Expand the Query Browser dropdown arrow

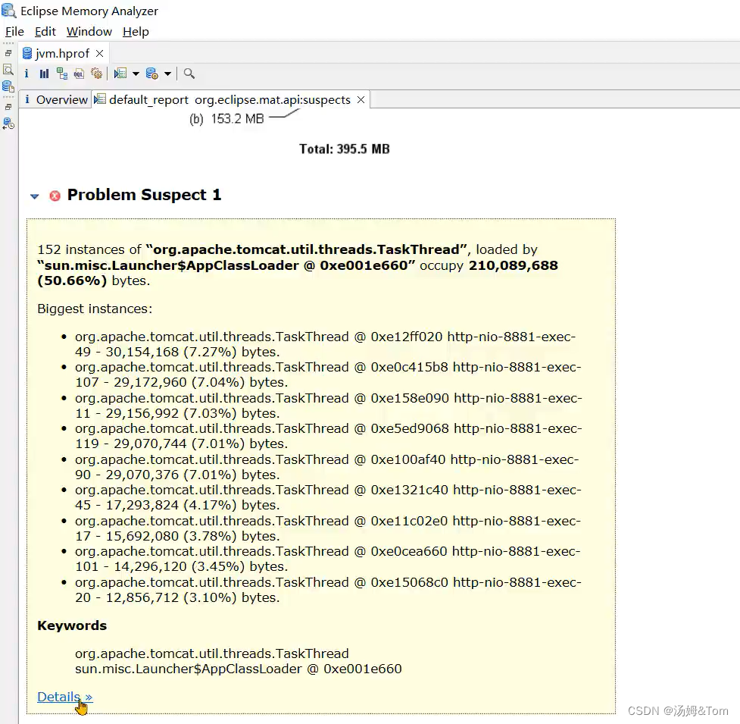(167, 74)
